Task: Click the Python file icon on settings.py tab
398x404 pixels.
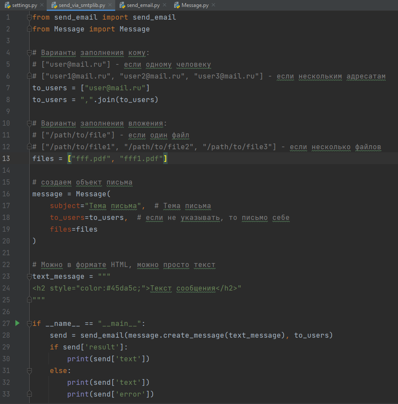Action: [7, 5]
